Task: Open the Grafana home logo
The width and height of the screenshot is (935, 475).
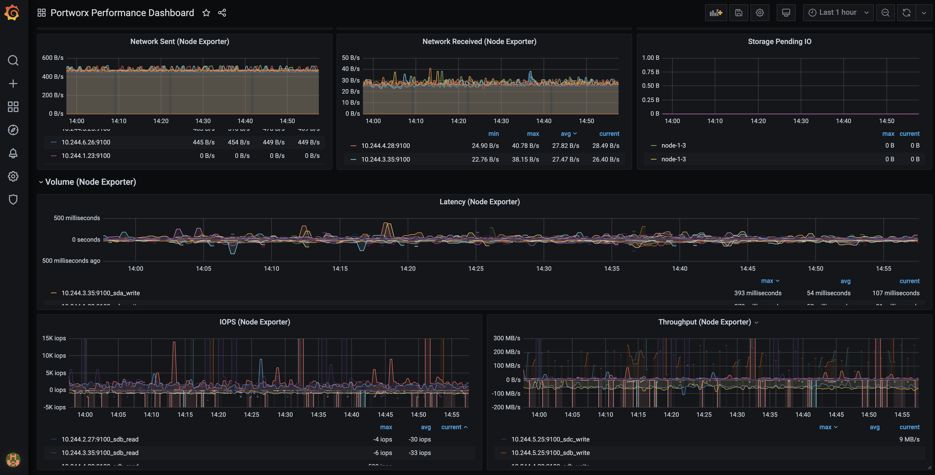Action: [12, 13]
